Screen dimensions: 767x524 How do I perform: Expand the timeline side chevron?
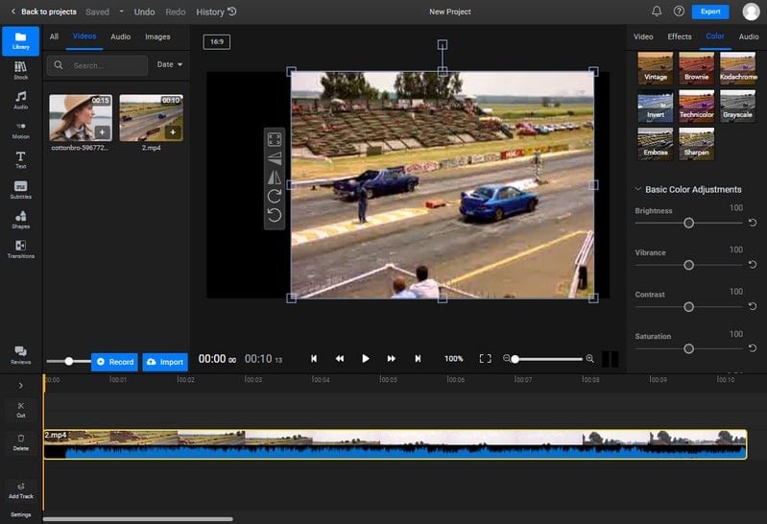pos(20,386)
